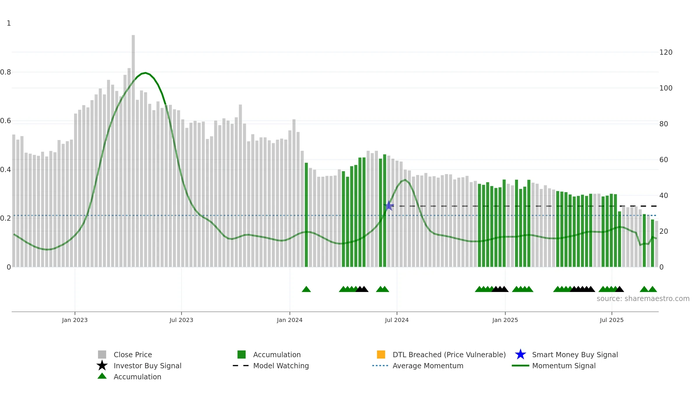Click the tallest grey price bar

(133, 151)
